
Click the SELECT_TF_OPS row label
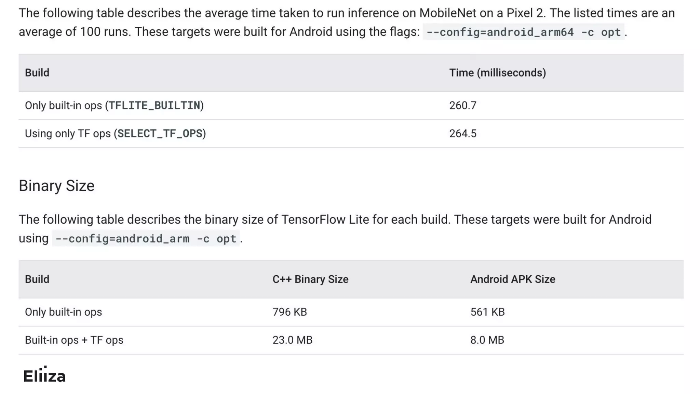pos(115,133)
